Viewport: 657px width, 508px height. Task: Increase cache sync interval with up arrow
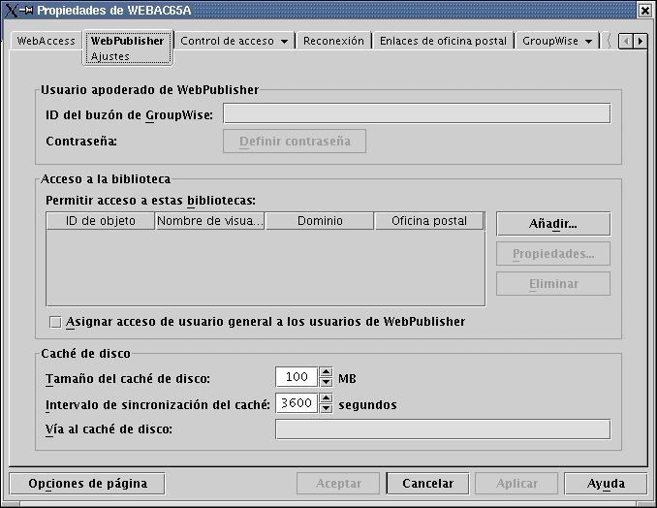[326, 398]
